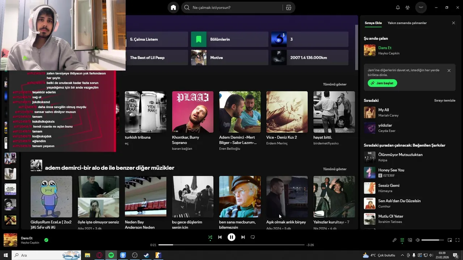Open lyrics microphone icon
The image size is (463, 260).
(x=395, y=240)
